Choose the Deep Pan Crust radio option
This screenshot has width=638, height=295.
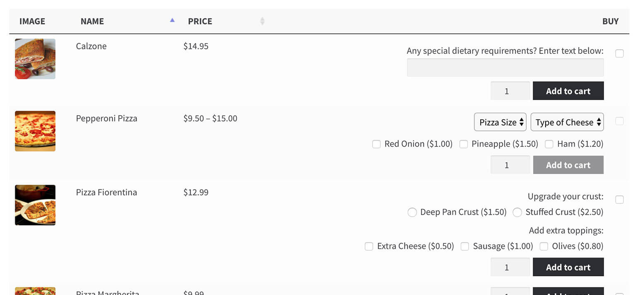tap(412, 213)
